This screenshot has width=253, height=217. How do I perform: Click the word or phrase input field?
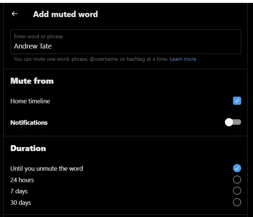(126, 42)
